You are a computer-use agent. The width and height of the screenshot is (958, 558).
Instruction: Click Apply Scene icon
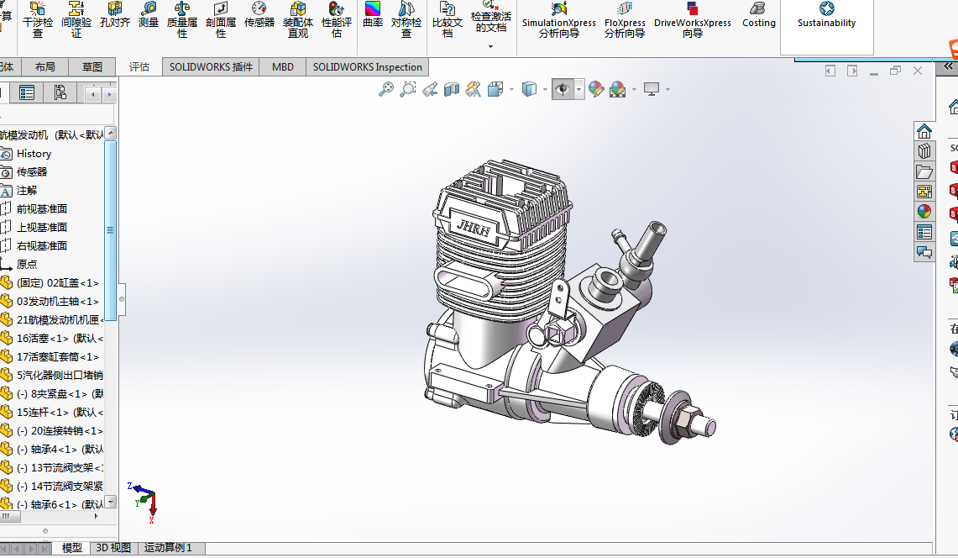point(618,89)
